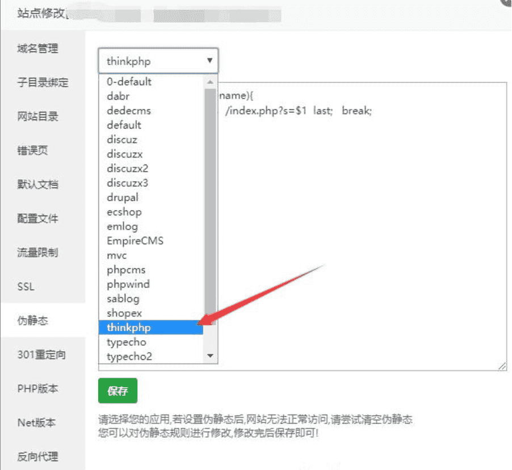Choose ecshop from the dropdown list
Viewport: 512px width, 470px height.
coord(124,211)
